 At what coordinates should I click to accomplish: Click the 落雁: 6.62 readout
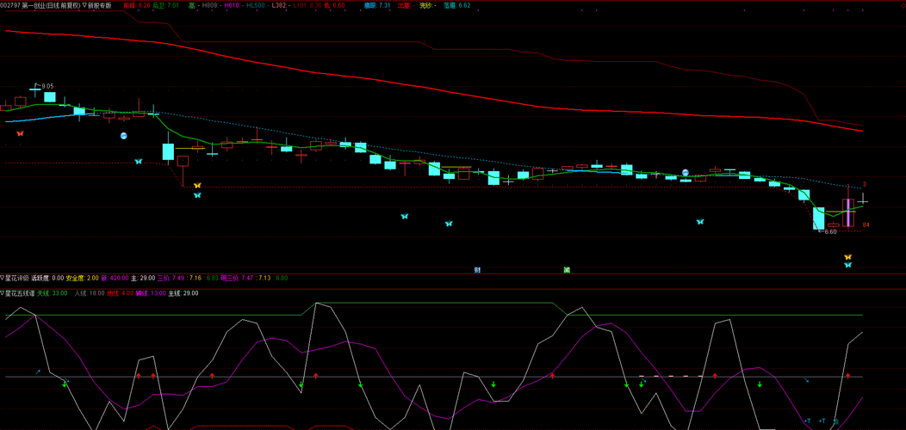[457, 4]
